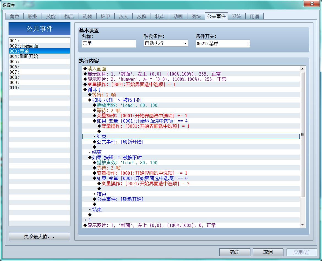Select the 变量操作 -= 1 command
The height and width of the screenshot is (261, 322).
coord(191,173)
